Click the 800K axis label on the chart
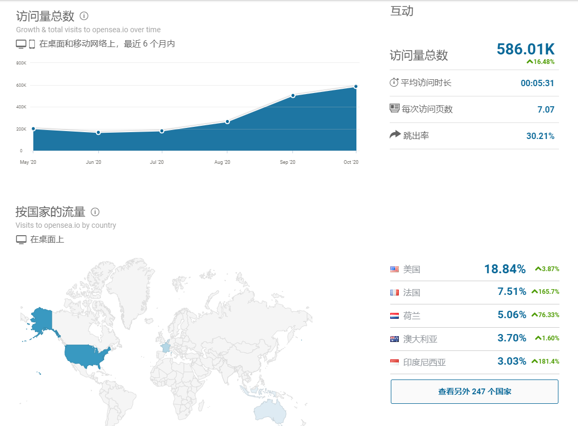The height and width of the screenshot is (426, 578). pyautogui.click(x=21, y=63)
